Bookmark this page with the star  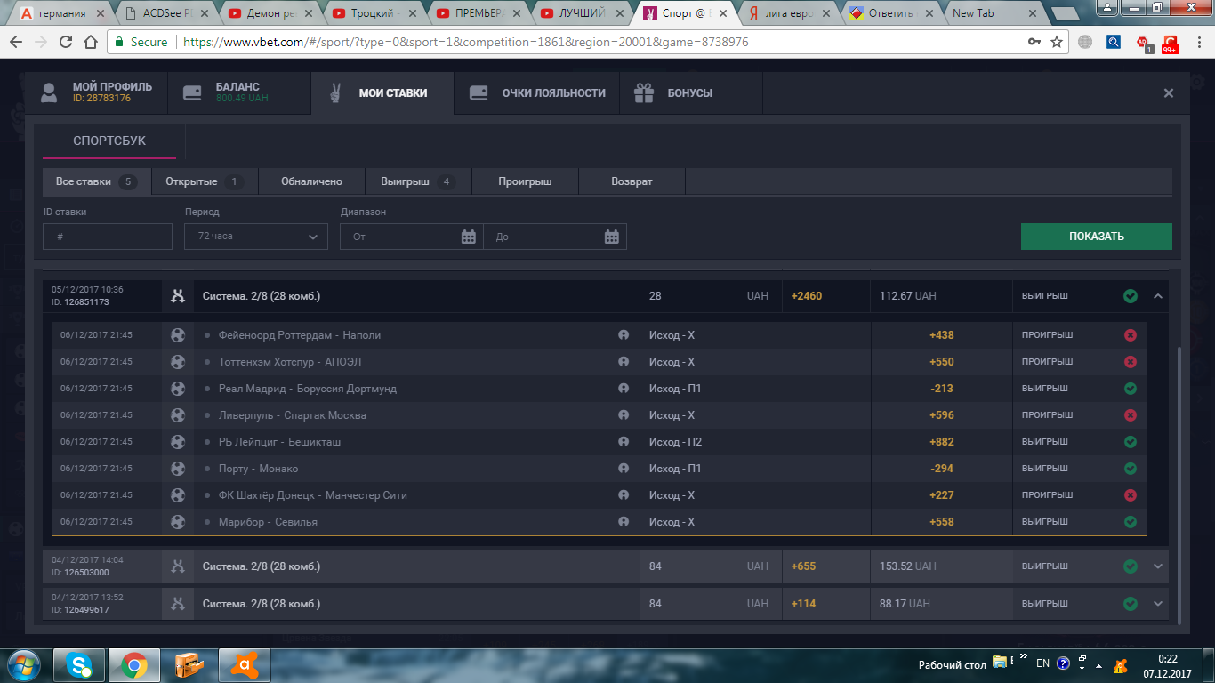(x=1057, y=42)
